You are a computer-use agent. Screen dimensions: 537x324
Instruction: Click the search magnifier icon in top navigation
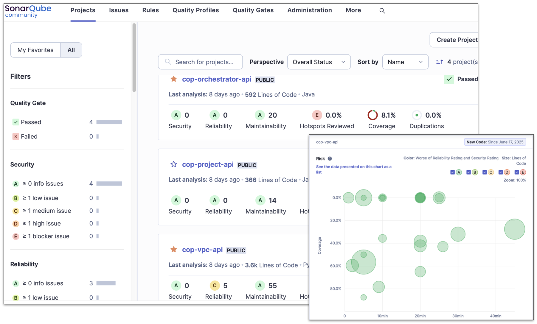point(382,11)
